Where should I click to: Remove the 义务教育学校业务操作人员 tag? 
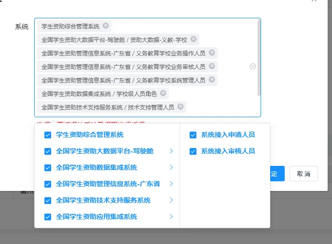tap(211, 53)
